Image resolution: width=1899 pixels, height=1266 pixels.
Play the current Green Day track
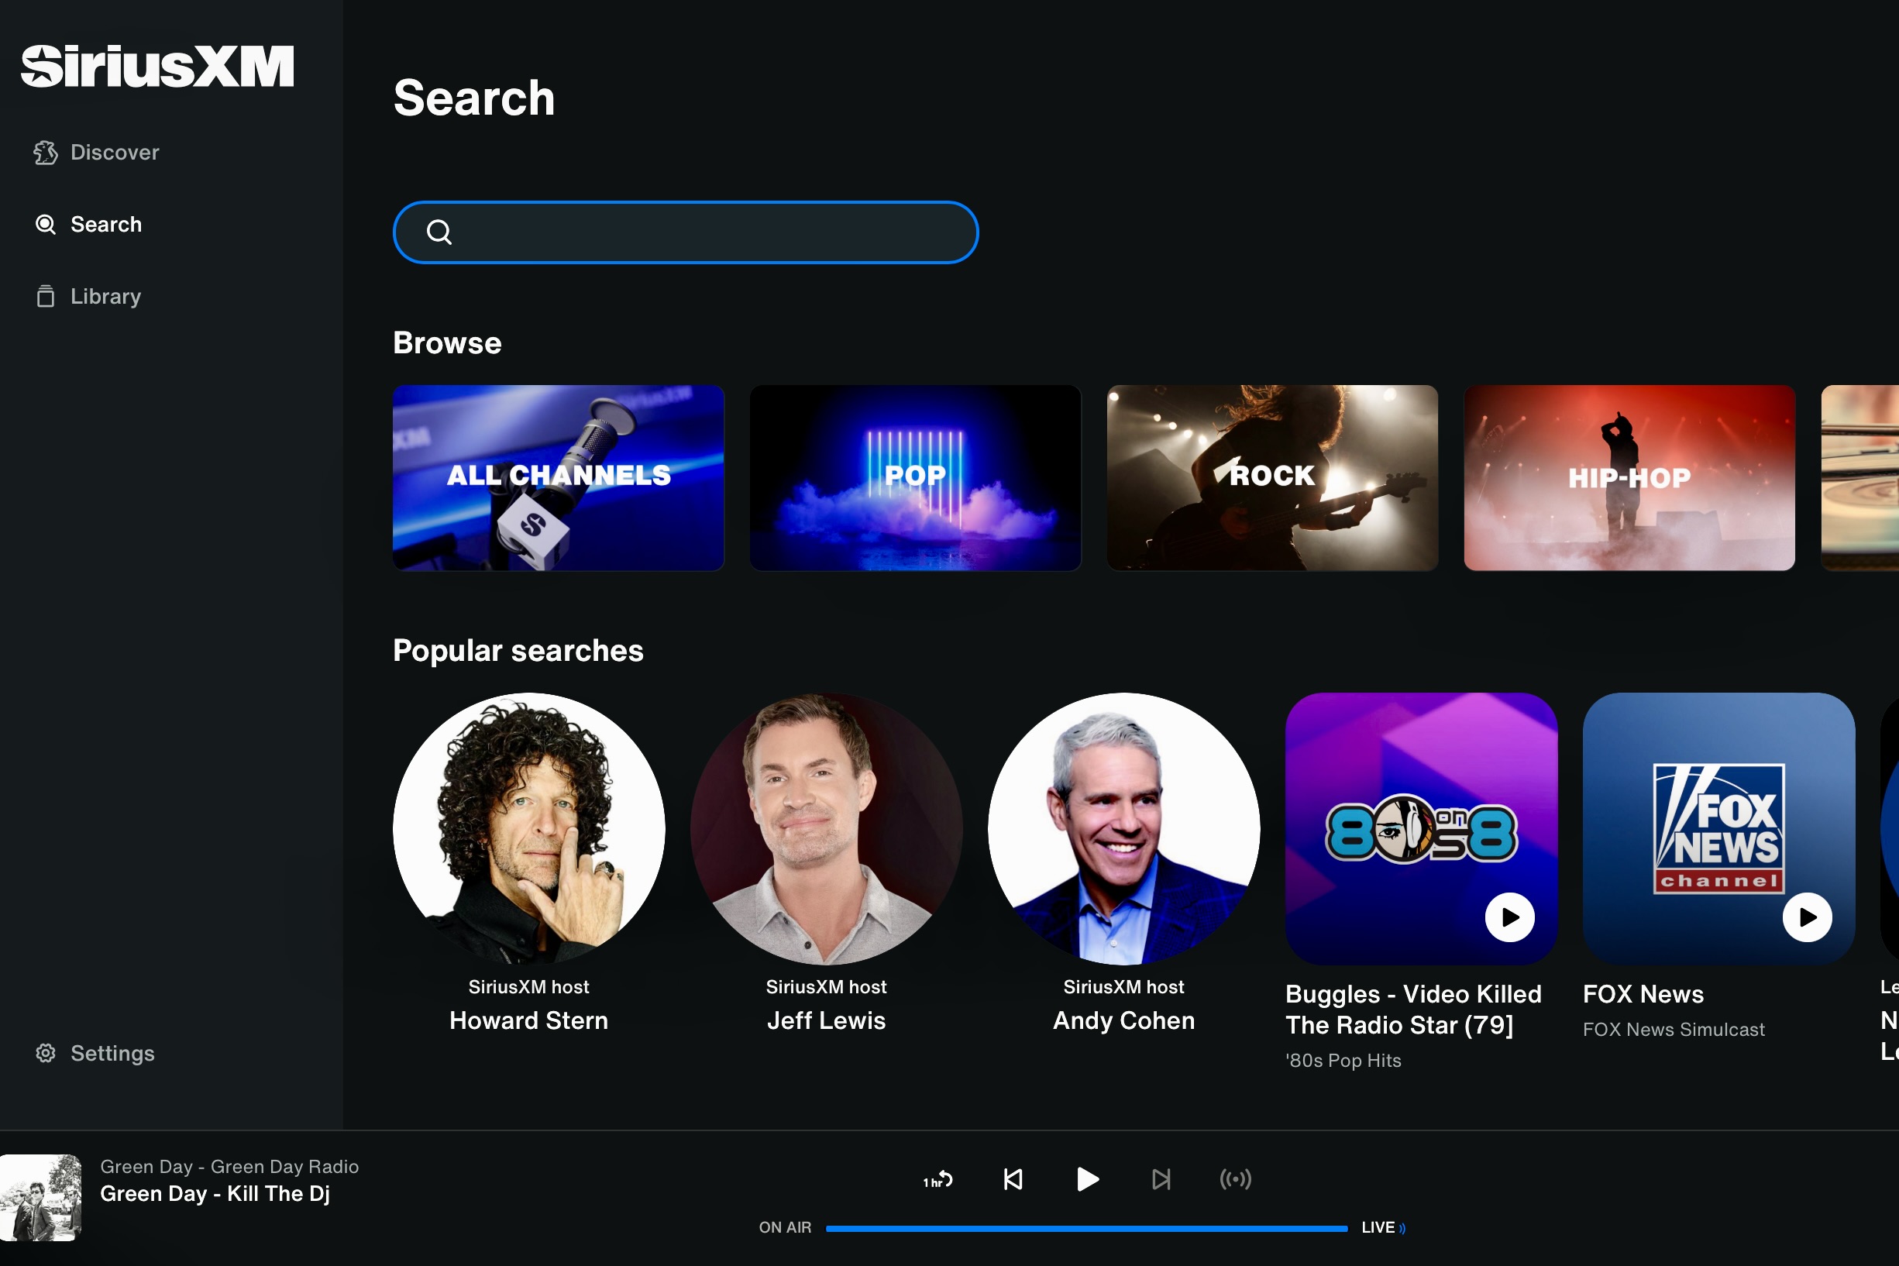(1088, 1179)
